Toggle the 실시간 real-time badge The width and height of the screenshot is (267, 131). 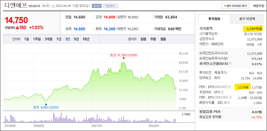[97, 6]
